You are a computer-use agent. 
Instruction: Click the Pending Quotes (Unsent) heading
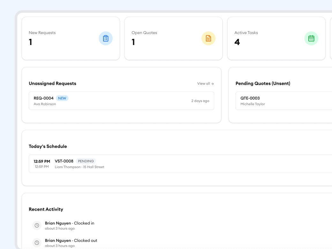click(263, 83)
